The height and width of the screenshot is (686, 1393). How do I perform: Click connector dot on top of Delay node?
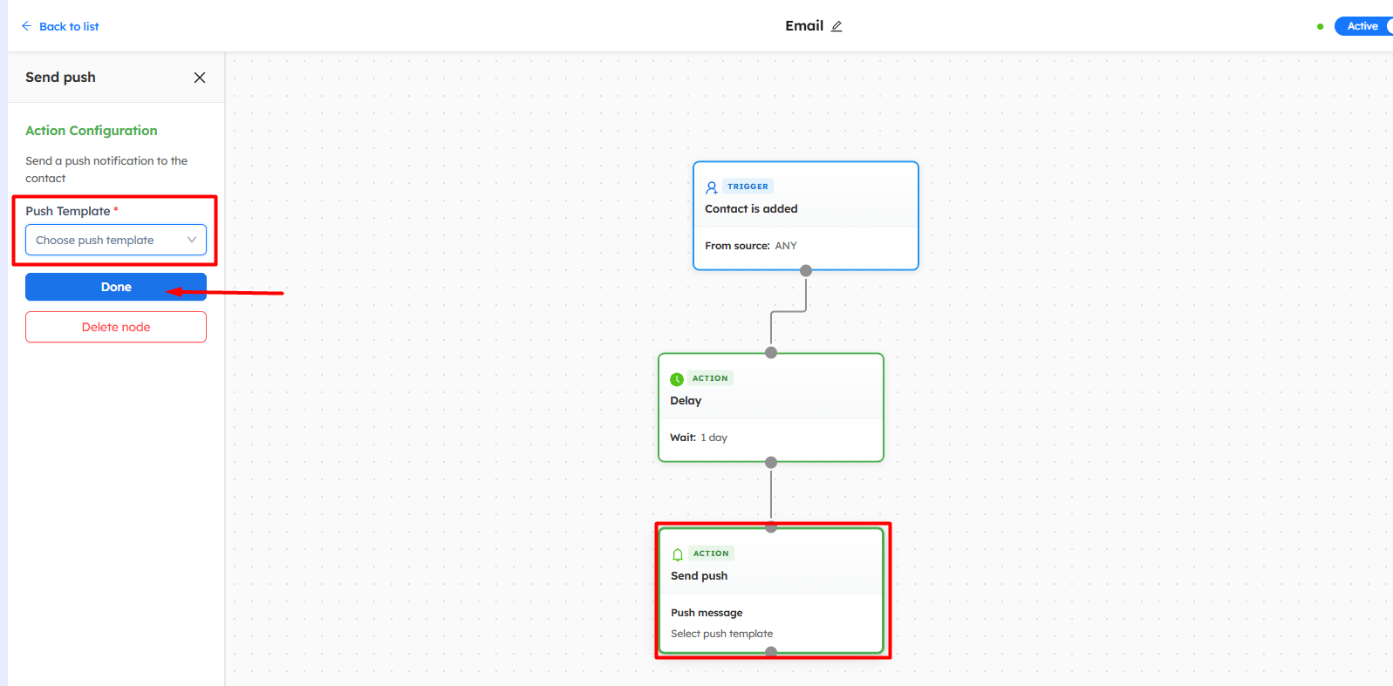click(x=771, y=353)
